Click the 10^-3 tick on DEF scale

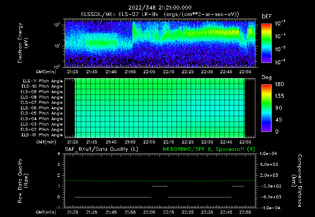click(280, 23)
